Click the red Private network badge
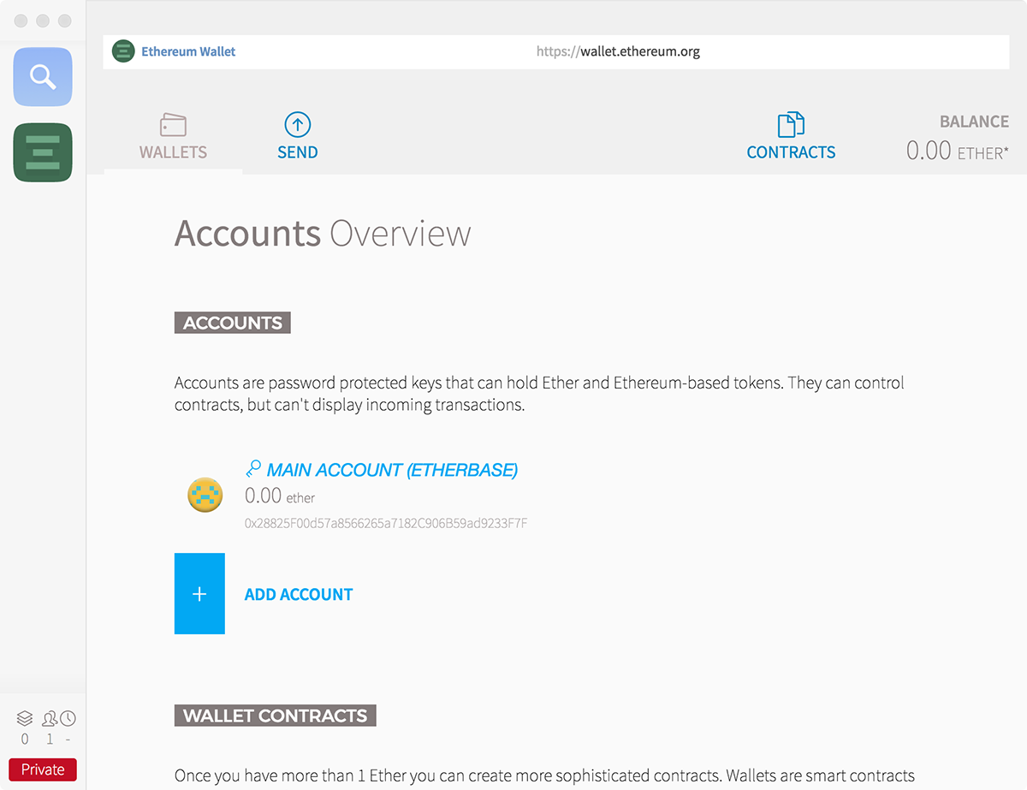Image resolution: width=1027 pixels, height=790 pixels. coord(43,769)
